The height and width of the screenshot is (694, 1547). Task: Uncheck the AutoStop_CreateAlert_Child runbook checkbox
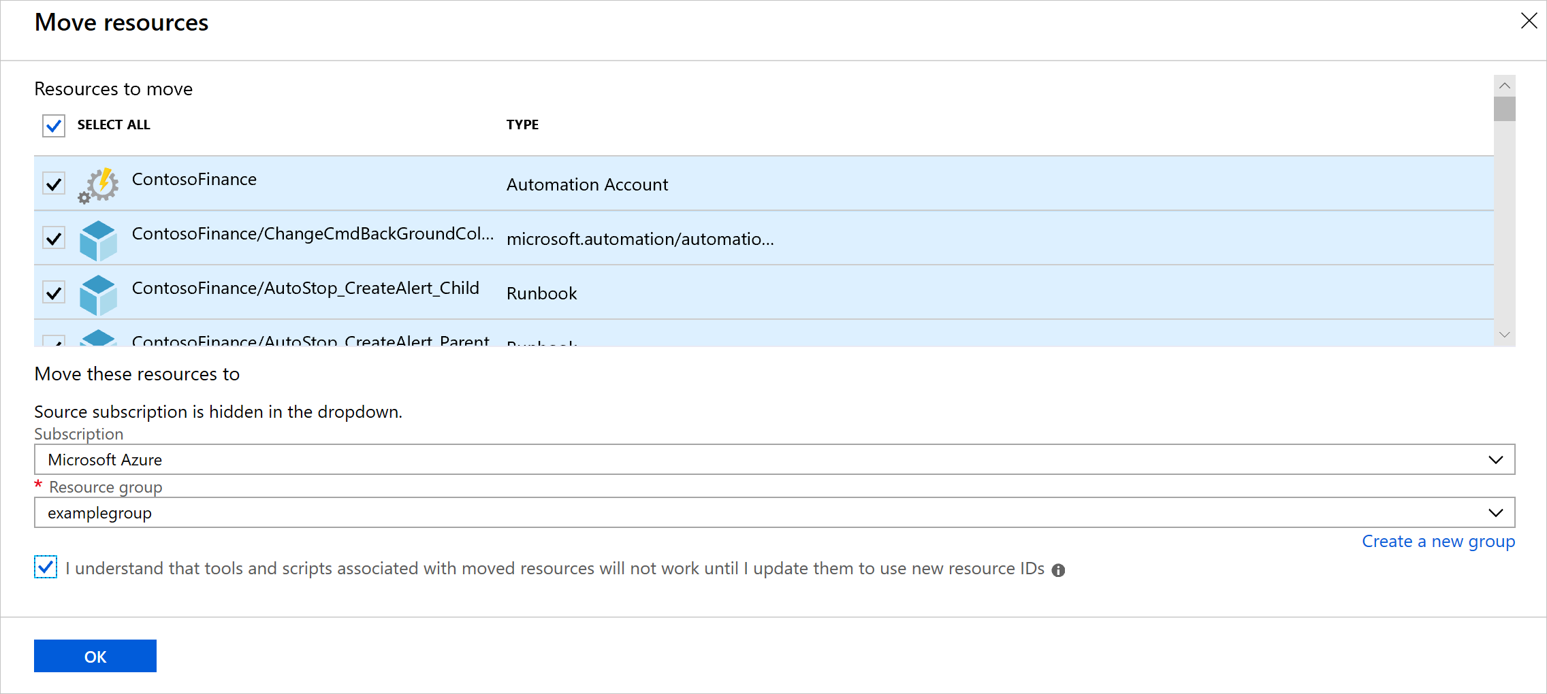(x=54, y=293)
